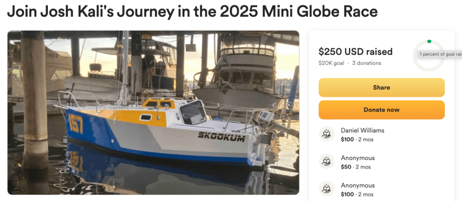Click the bottom Anonymous donor name
Viewport: 462px width, 201px height.
[x=358, y=185]
